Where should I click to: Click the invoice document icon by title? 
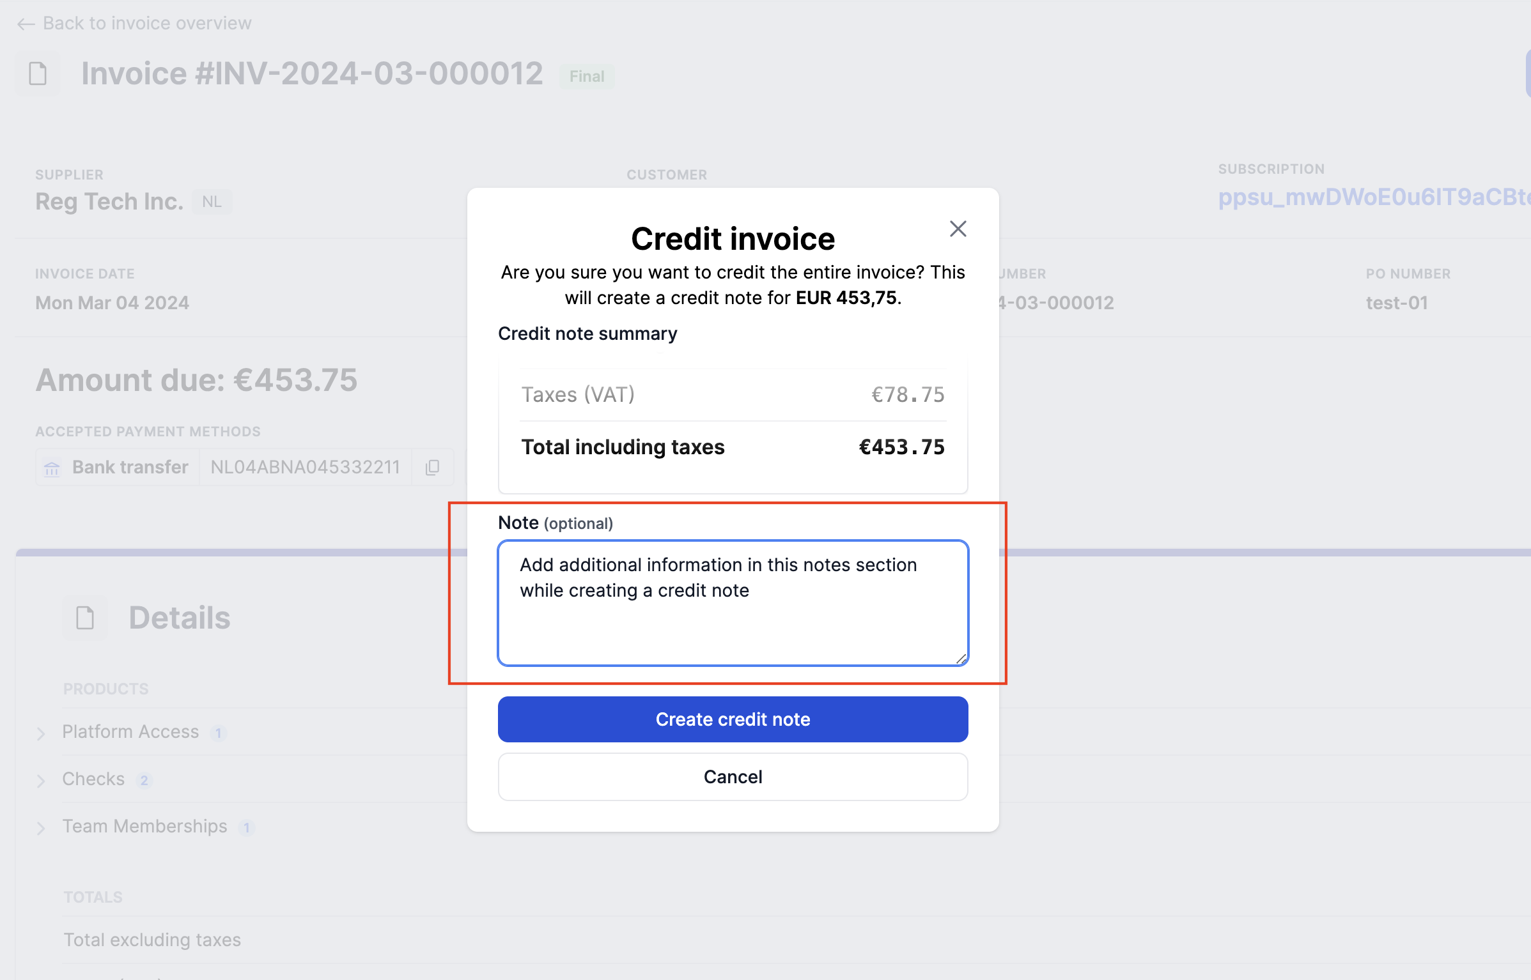click(x=38, y=73)
